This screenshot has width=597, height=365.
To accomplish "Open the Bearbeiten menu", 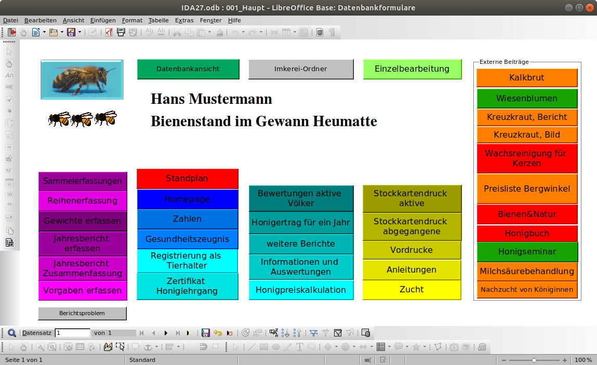I will pos(41,21).
